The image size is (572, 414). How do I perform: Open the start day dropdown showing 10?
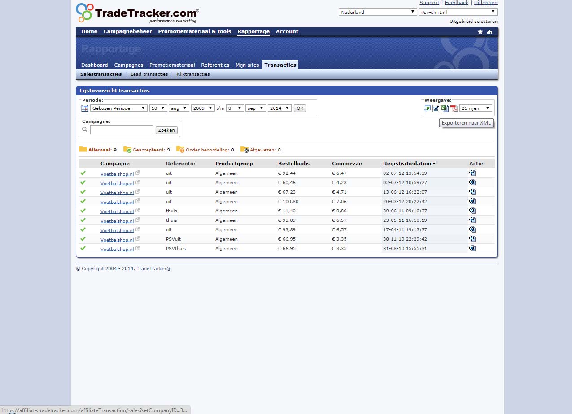[x=158, y=108]
